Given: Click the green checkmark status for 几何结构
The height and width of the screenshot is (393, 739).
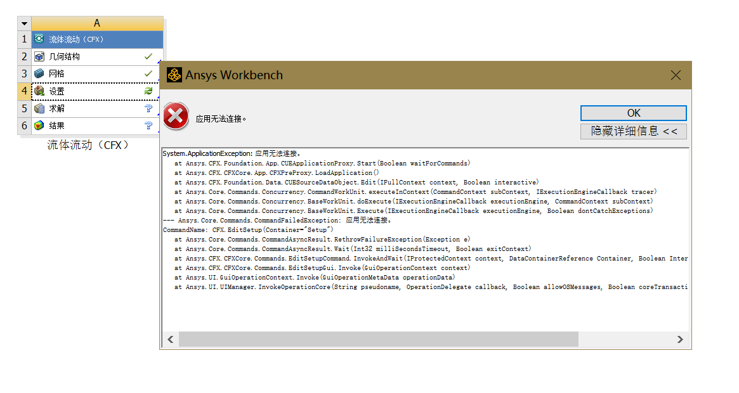Looking at the screenshot, I should (x=148, y=56).
